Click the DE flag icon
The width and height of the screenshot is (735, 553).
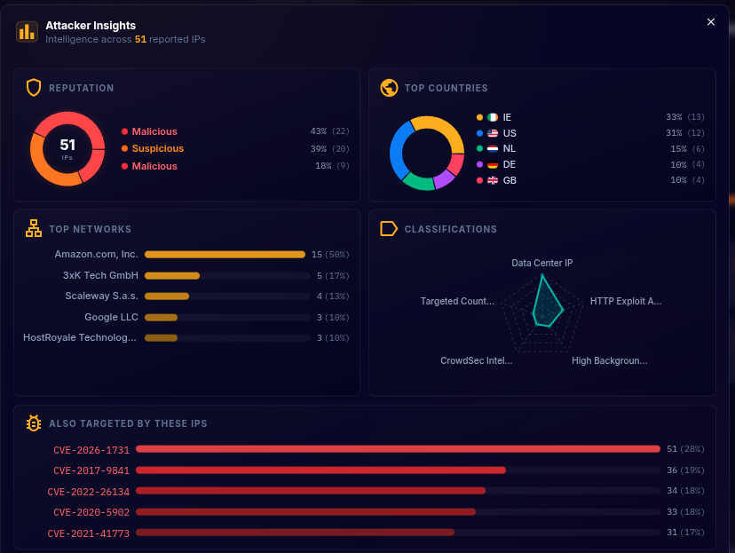coord(493,164)
